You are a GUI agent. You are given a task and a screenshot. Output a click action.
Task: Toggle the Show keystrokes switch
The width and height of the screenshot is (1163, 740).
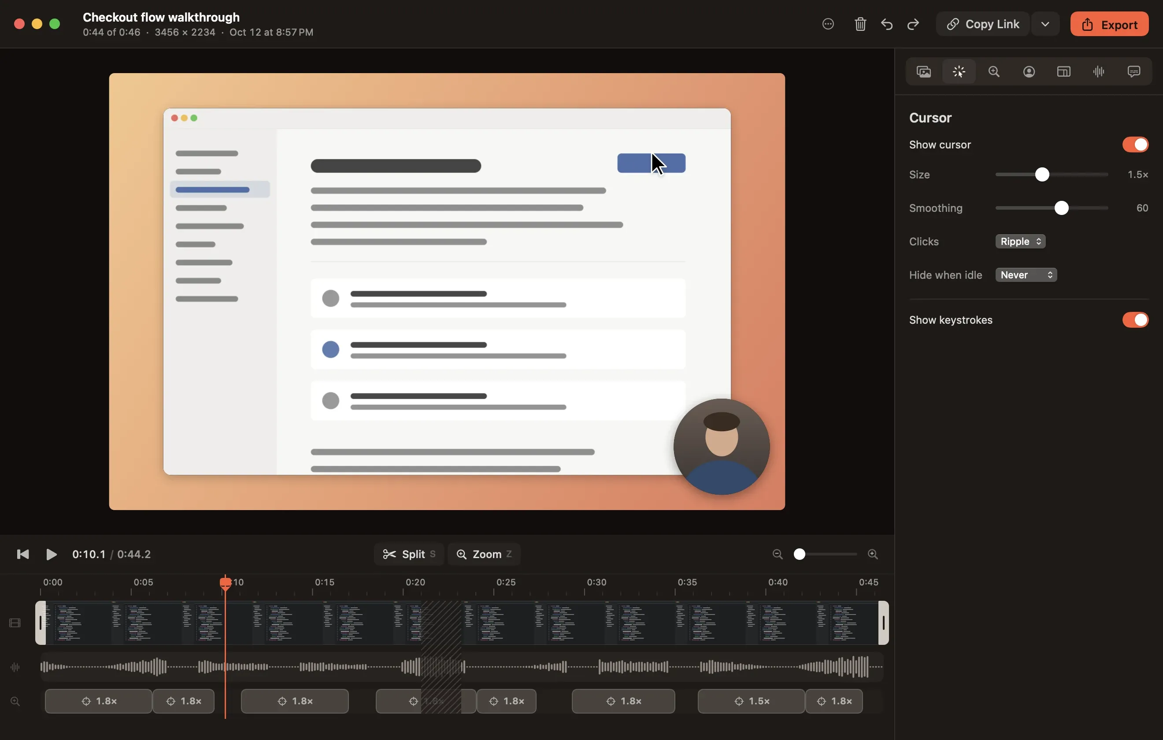[x=1135, y=320]
